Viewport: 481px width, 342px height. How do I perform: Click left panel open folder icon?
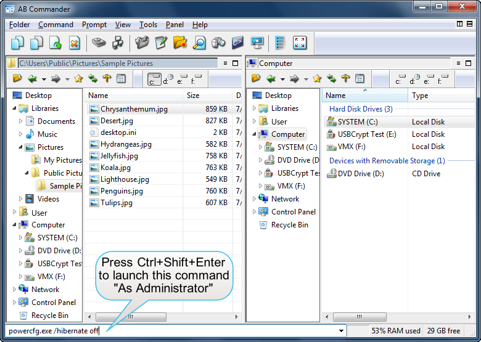[17, 79]
